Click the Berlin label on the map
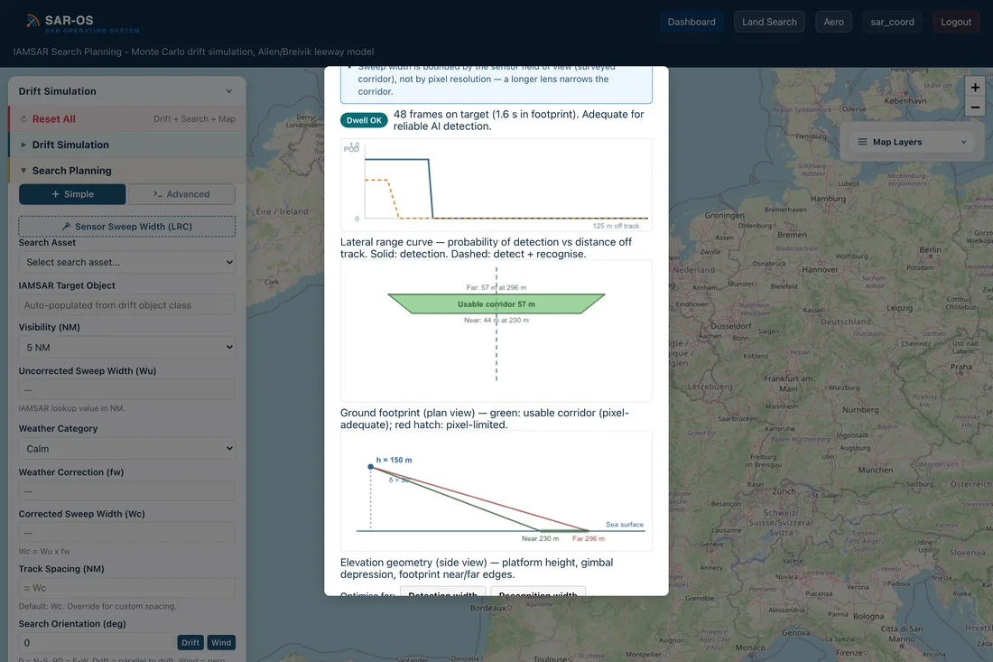 tap(931, 249)
